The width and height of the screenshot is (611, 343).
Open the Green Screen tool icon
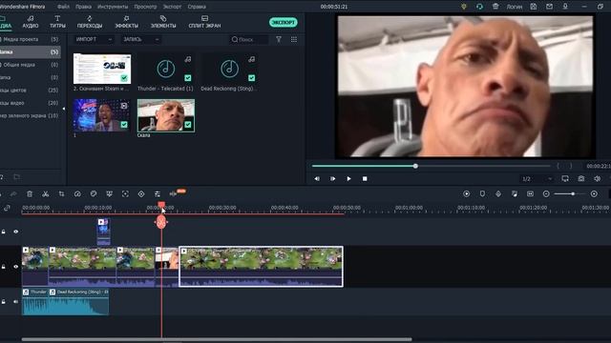click(109, 193)
